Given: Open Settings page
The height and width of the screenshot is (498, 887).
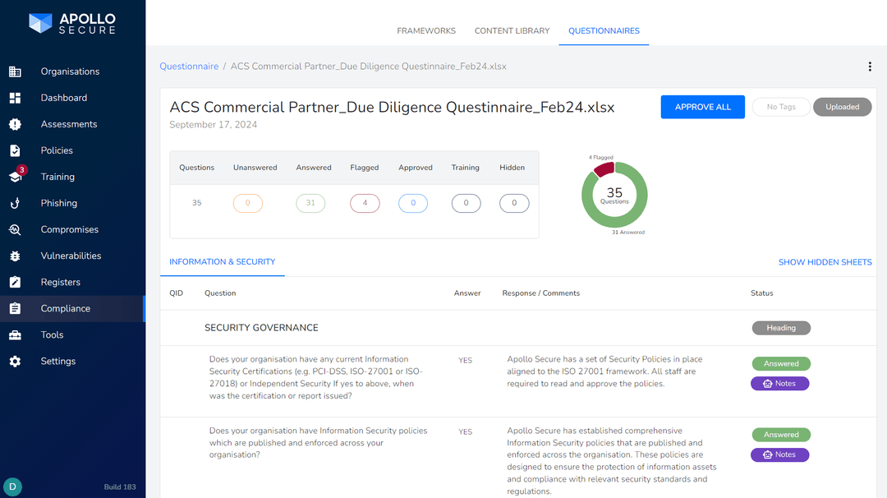Looking at the screenshot, I should tap(58, 361).
